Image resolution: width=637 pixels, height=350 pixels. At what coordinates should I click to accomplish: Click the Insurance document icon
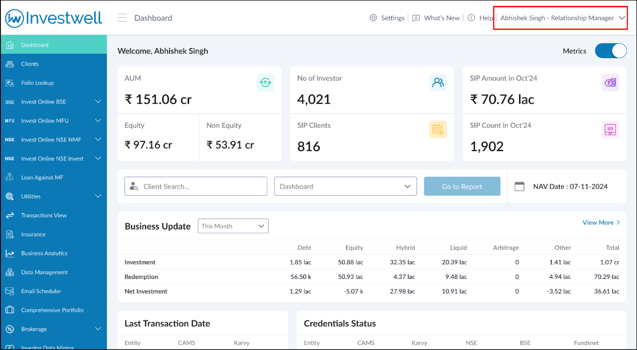tap(10, 234)
